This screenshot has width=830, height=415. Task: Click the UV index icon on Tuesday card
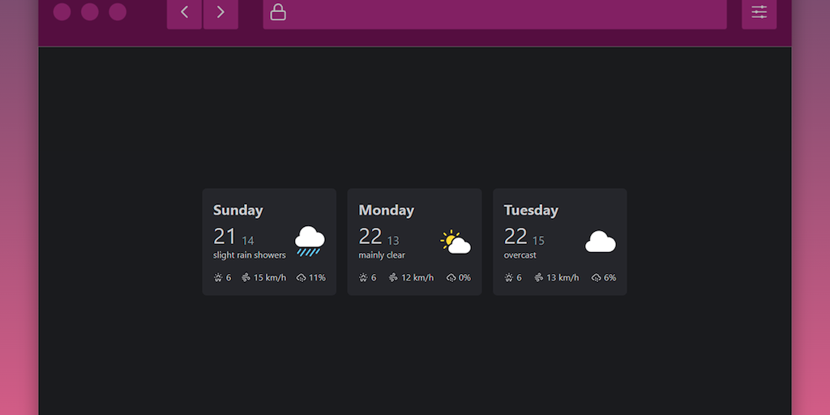(x=509, y=277)
